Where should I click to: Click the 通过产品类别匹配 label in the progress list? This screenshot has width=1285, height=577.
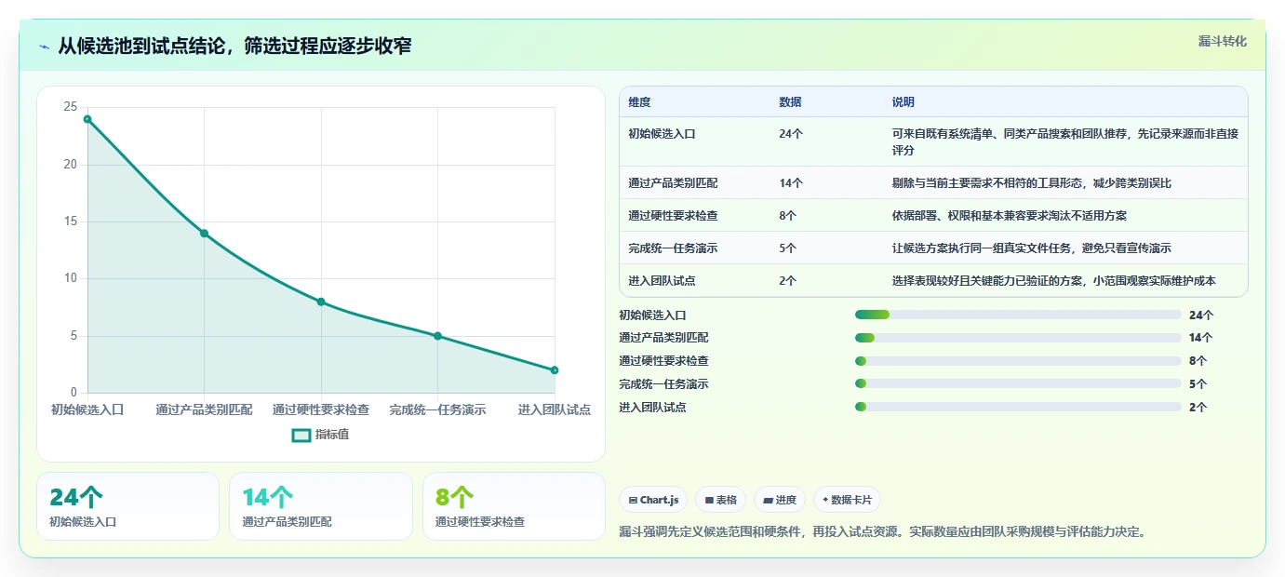663,338
